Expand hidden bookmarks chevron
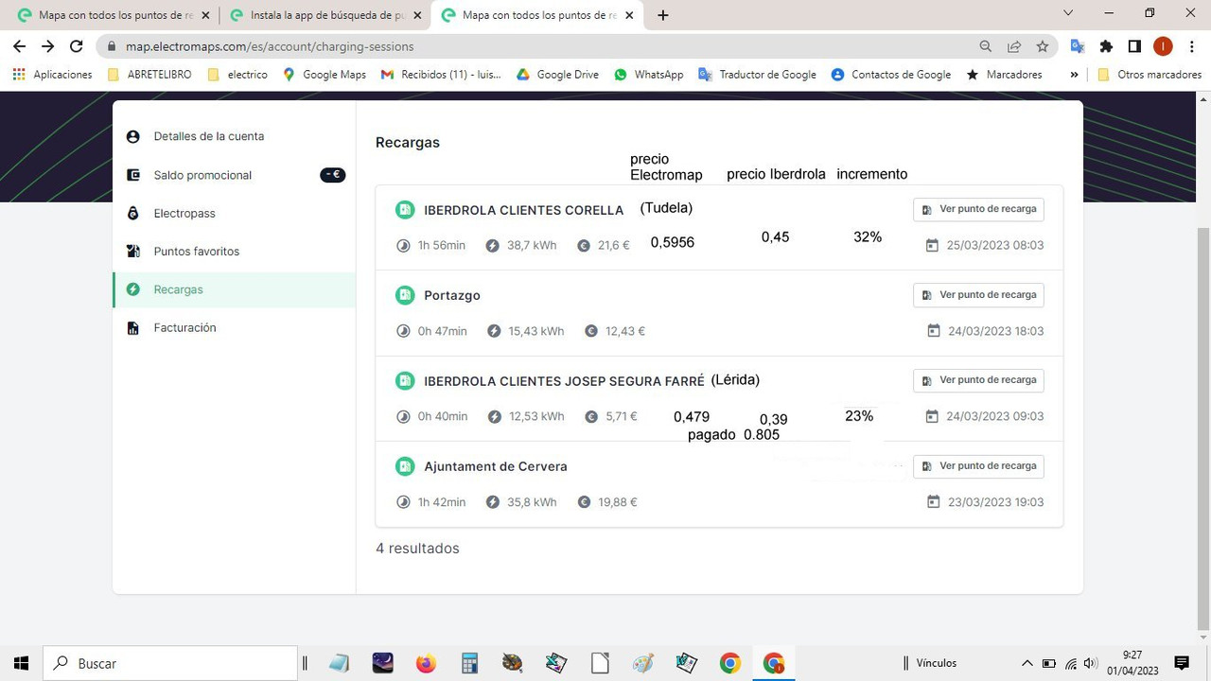Image resolution: width=1211 pixels, height=681 pixels. tap(1074, 75)
